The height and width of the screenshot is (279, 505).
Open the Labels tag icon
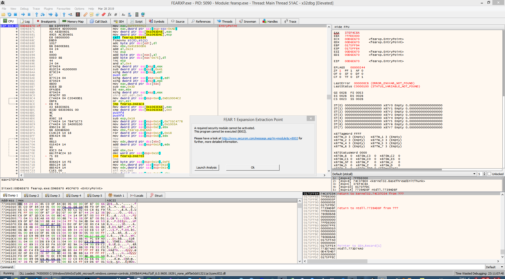[98, 14]
